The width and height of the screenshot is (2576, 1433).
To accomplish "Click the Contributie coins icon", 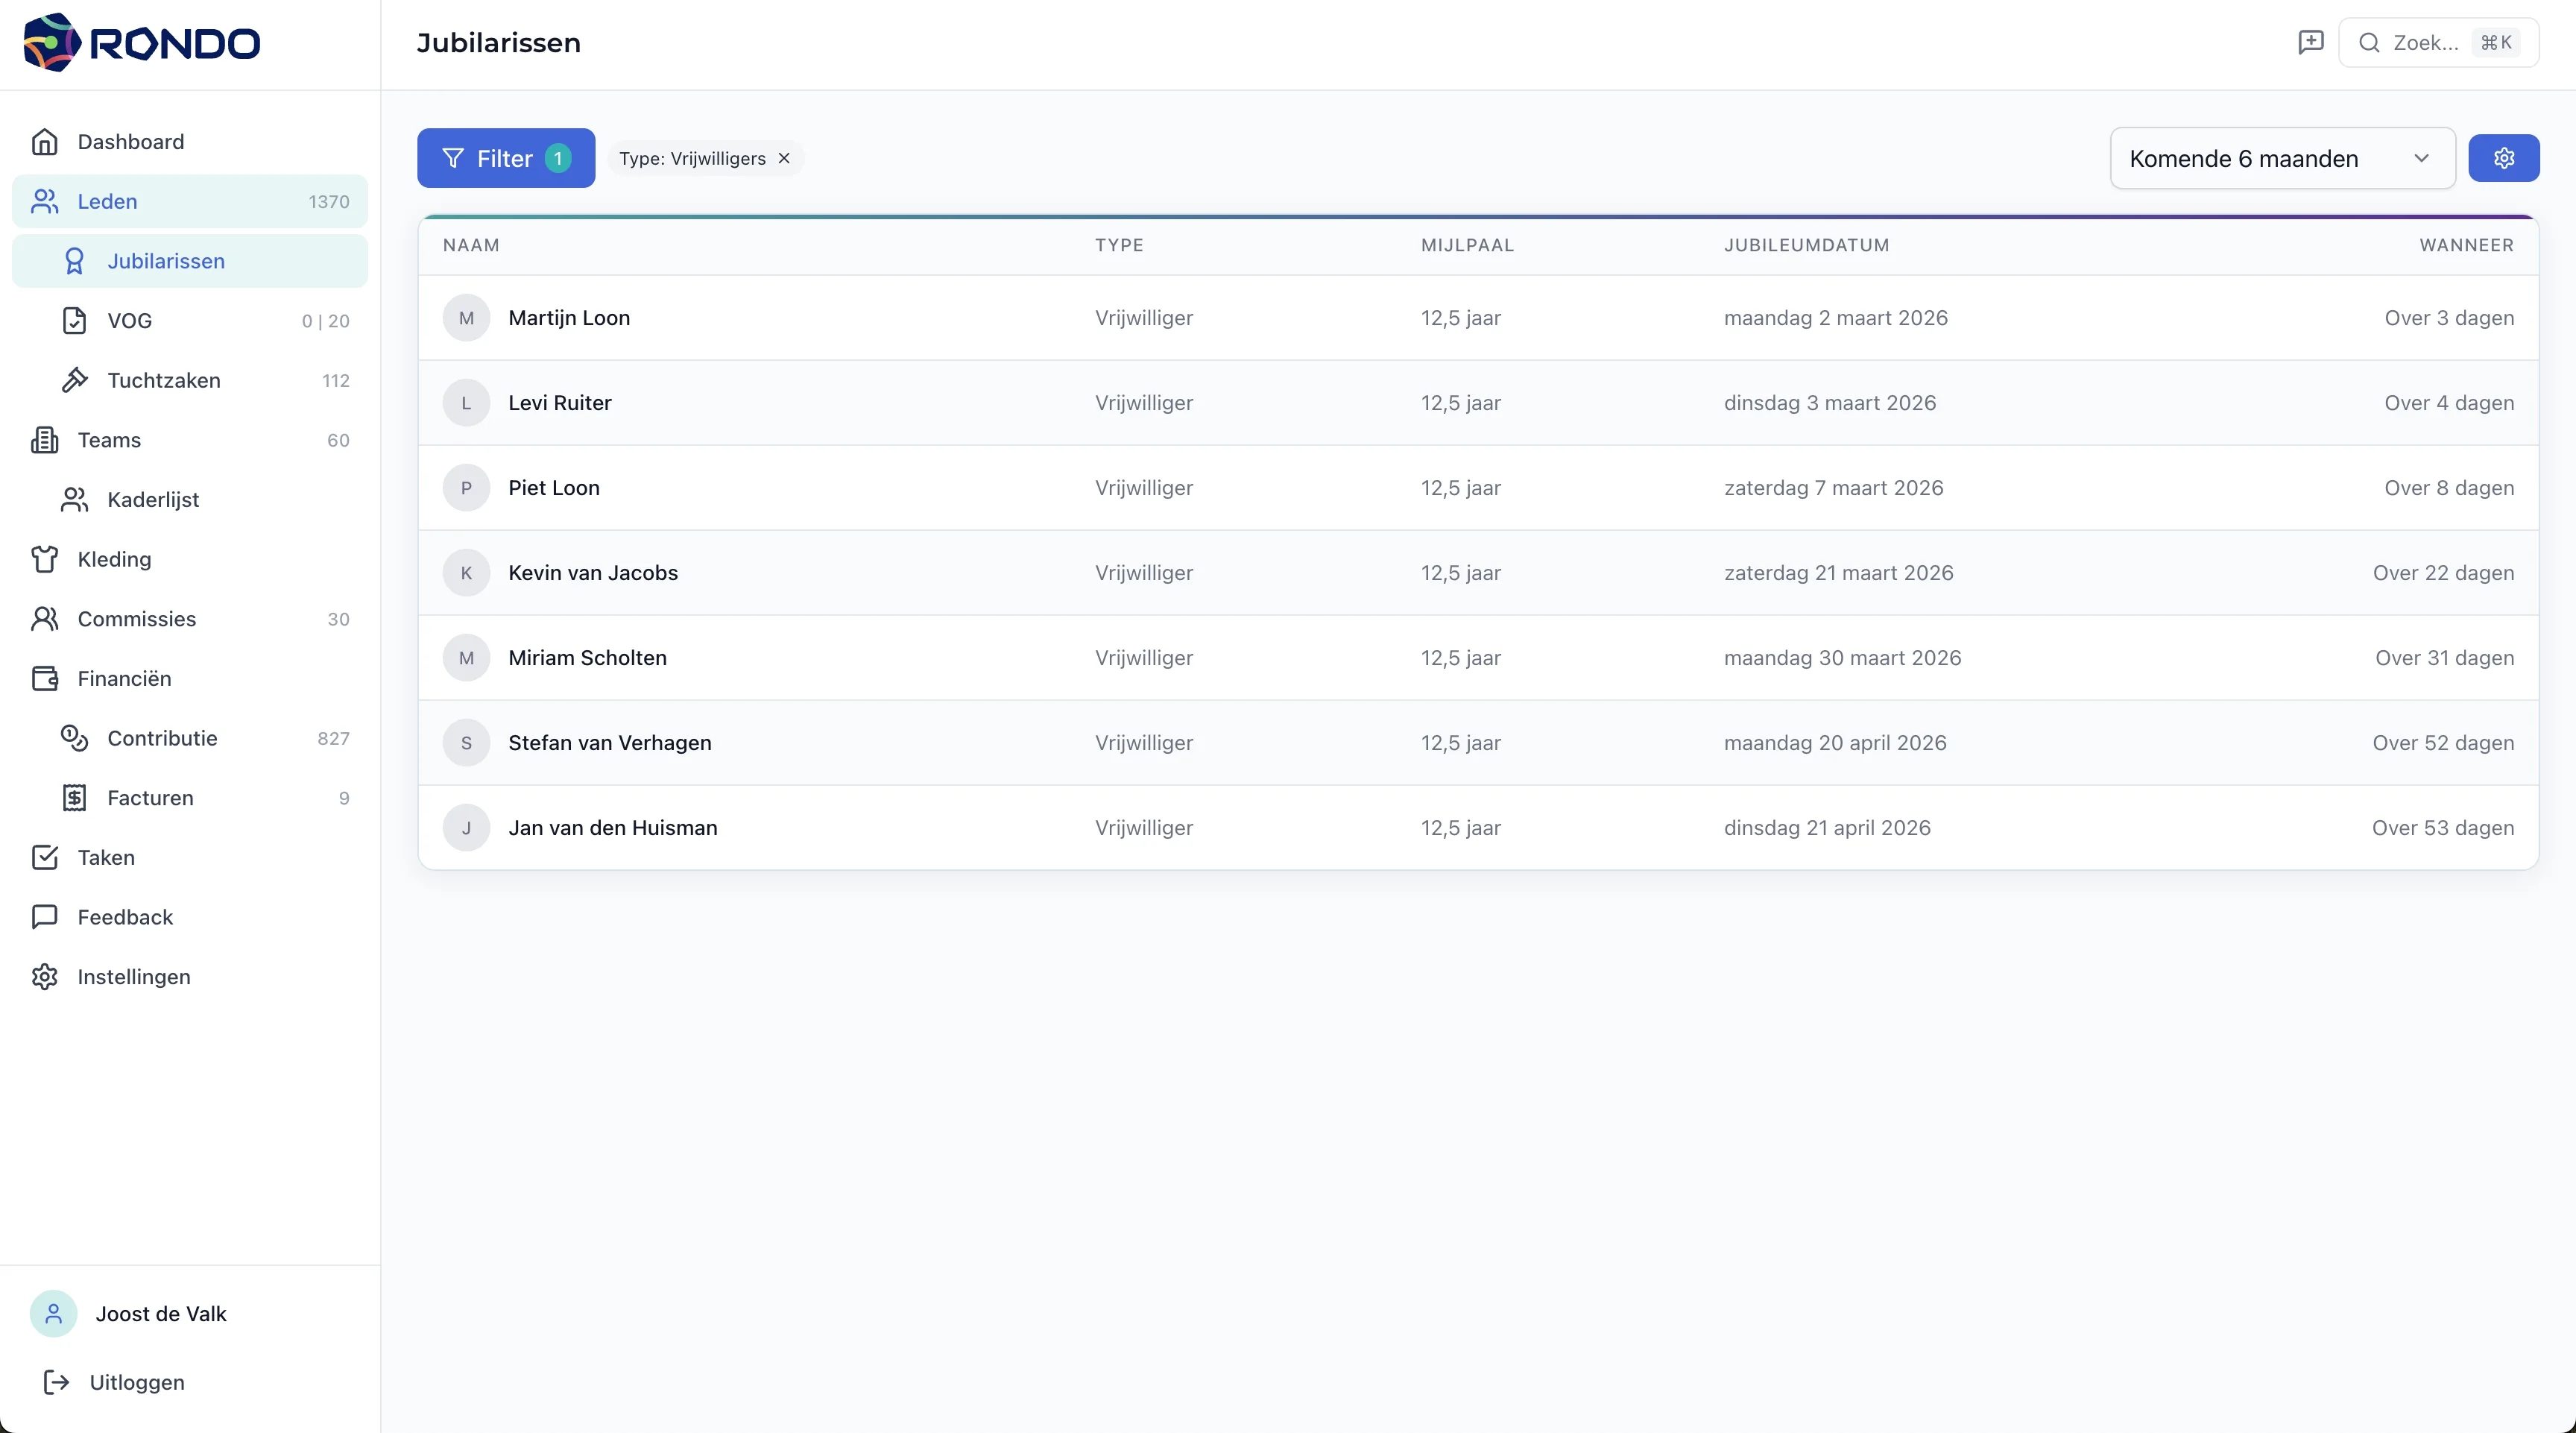I will pyautogui.click(x=74, y=738).
